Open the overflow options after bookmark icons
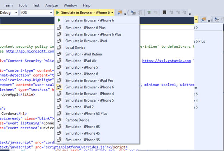This screenshot has width=224, height=151. [x=190, y=14]
